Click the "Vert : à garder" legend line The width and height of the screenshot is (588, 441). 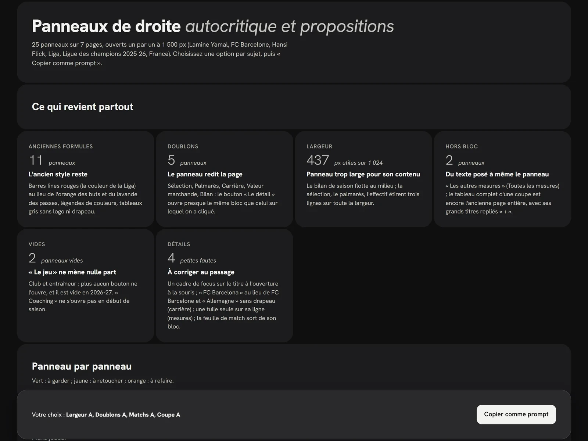pos(103,381)
